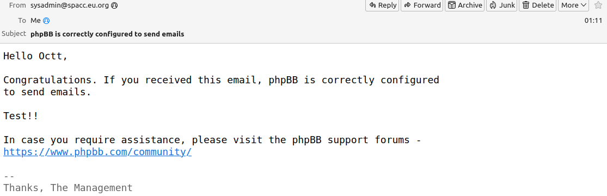Click the Hello Octt greeting line

pyautogui.click(x=35, y=56)
